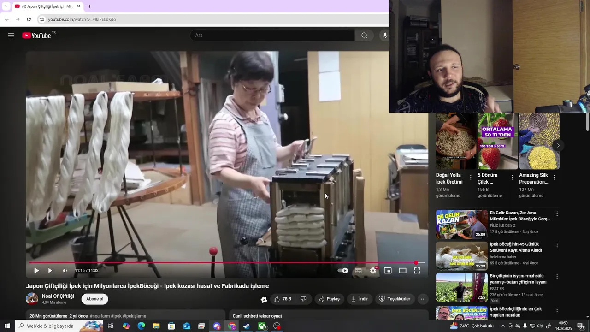The width and height of the screenshot is (590, 332).
Task: Open Steam from taskbar
Action: [x=247, y=326]
